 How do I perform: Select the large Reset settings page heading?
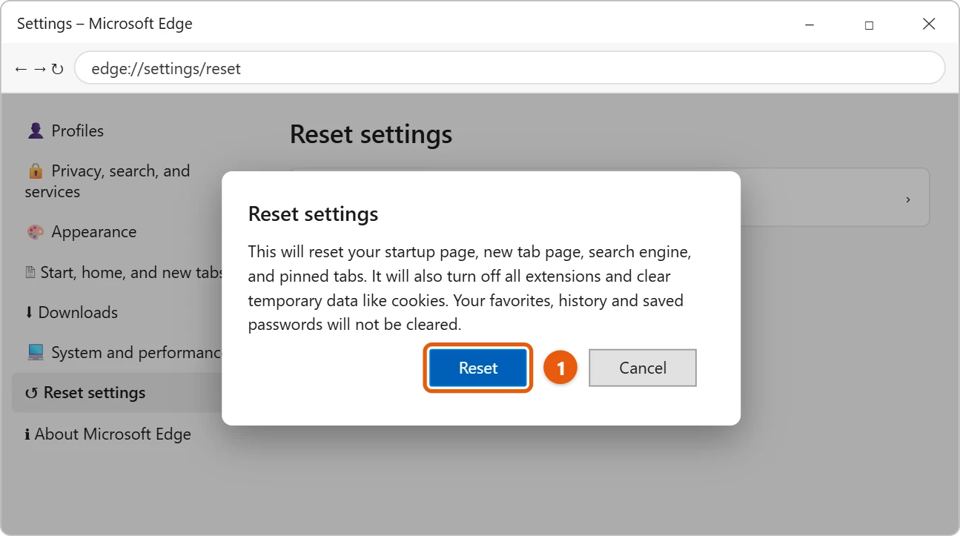coord(371,134)
